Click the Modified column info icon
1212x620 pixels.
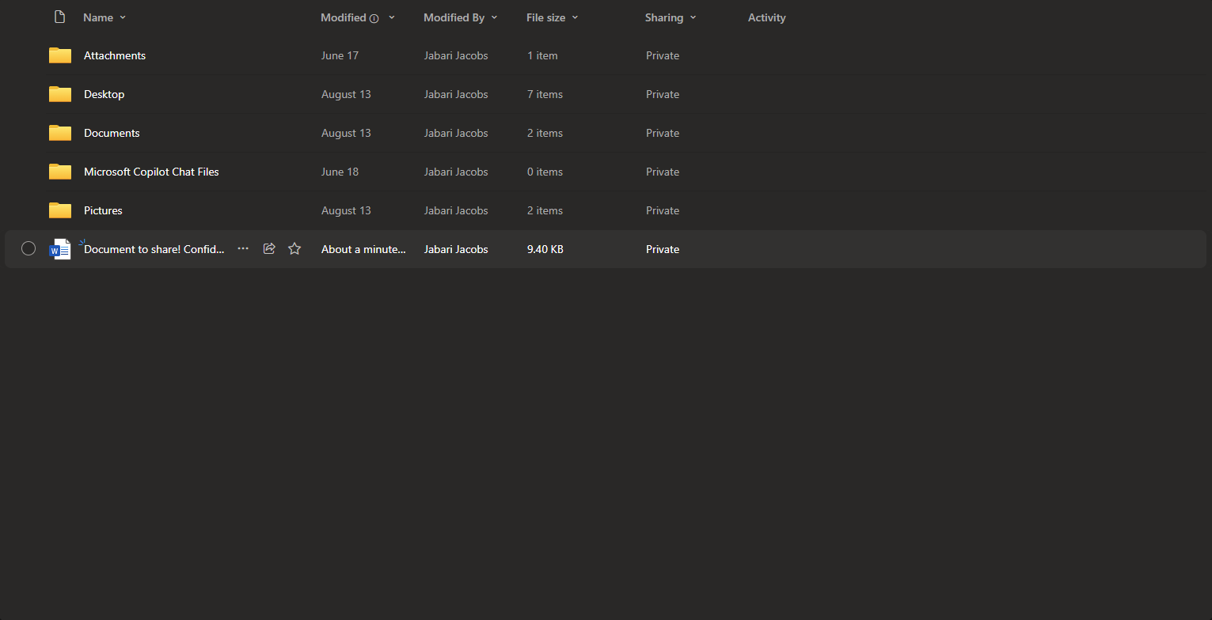(x=374, y=18)
